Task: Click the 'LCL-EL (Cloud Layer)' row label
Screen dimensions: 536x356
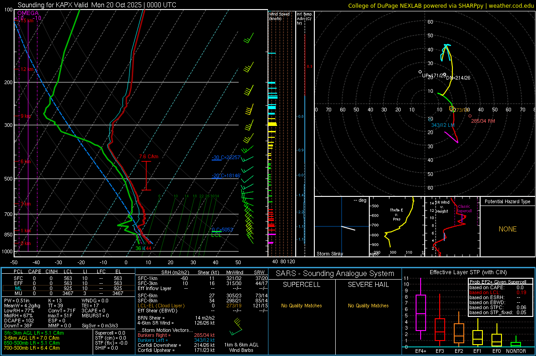Action: 161,306
